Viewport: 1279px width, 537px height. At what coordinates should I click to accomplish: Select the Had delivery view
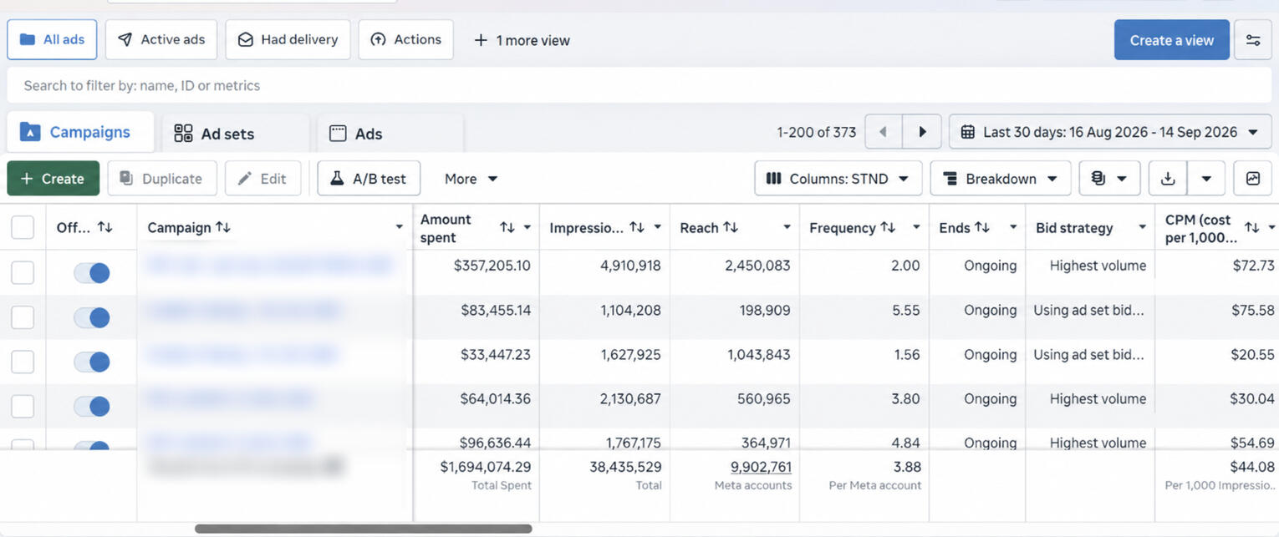pos(288,40)
